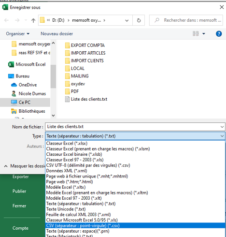Click the navigation pane scrollbar thumb
The image size is (226, 237).
[53, 76]
